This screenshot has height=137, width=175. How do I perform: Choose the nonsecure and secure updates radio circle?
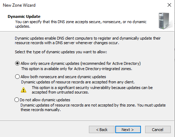[x=17, y=77]
